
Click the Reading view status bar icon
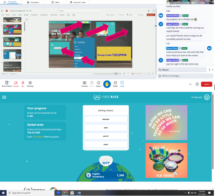point(124,74)
